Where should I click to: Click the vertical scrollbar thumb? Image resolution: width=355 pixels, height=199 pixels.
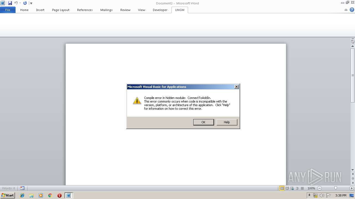click(353, 75)
